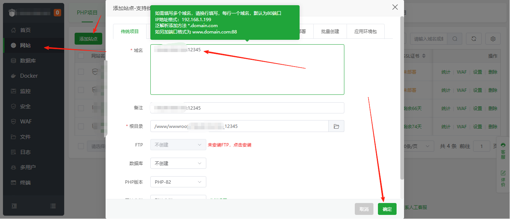This screenshot has height=219, width=510.
Task: Click the refresh icon near the search box
Action: click(473, 38)
